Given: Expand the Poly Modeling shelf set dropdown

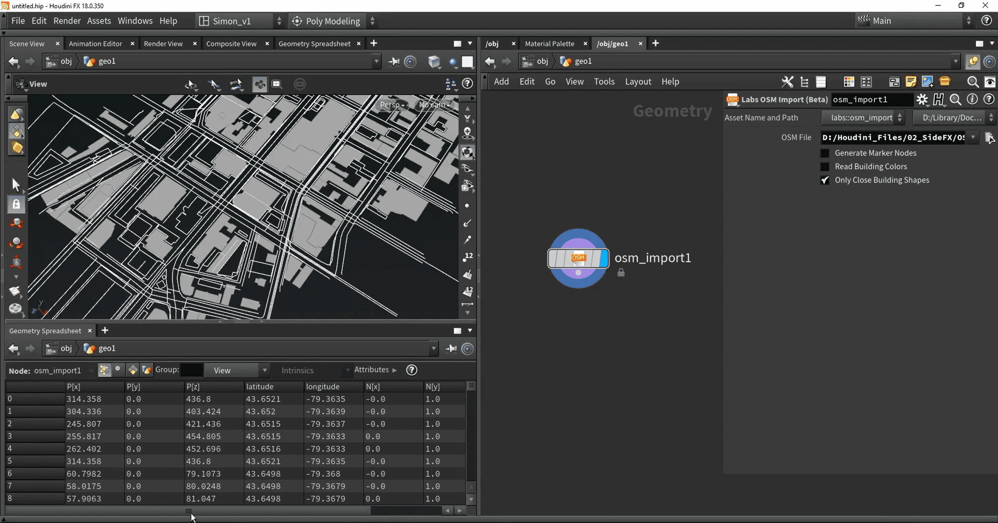Looking at the screenshot, I should click(x=372, y=21).
